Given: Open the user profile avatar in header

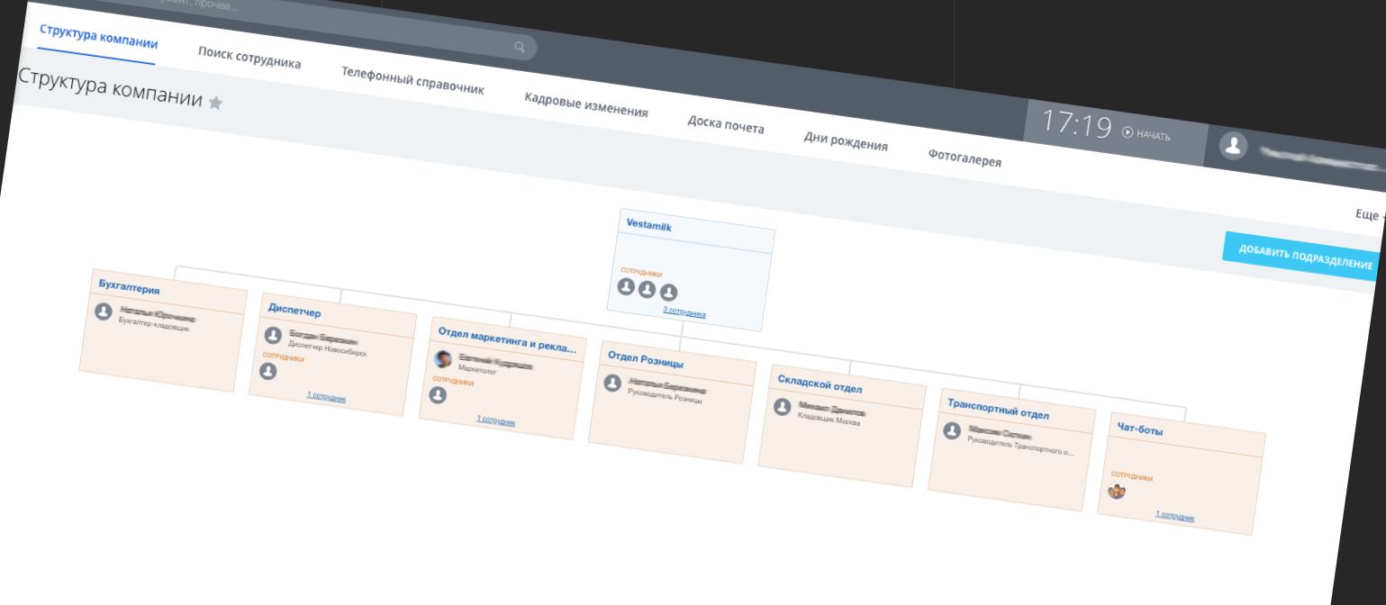Looking at the screenshot, I should [1233, 146].
